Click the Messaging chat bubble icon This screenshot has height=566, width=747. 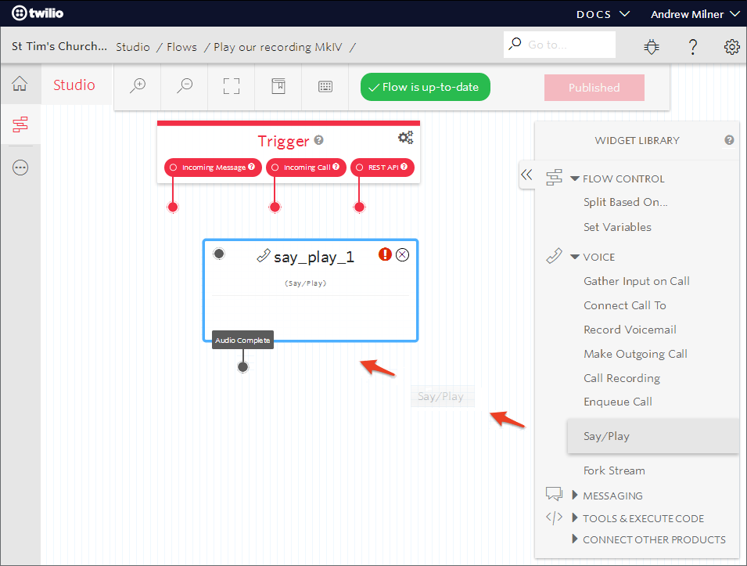(554, 493)
